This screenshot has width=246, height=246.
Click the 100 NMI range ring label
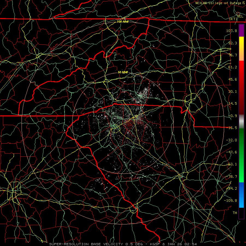point(123,22)
